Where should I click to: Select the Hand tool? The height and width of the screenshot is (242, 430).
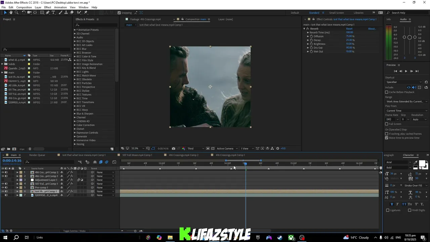11,12
